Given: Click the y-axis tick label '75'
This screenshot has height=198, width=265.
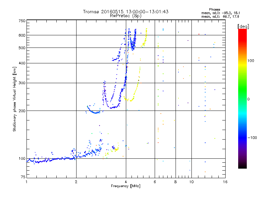Looking at the screenshot, I should pyautogui.click(x=23, y=177).
